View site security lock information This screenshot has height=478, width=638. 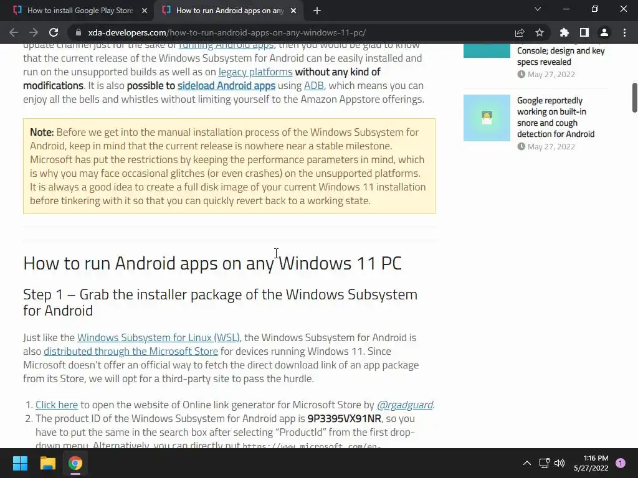click(79, 32)
